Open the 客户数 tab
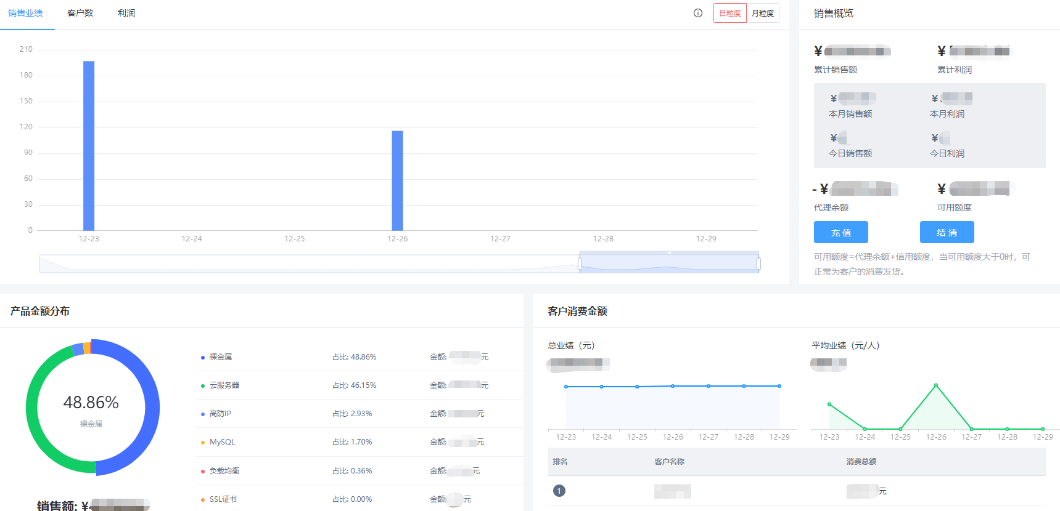Viewport: 1060px width, 511px height. coord(80,13)
